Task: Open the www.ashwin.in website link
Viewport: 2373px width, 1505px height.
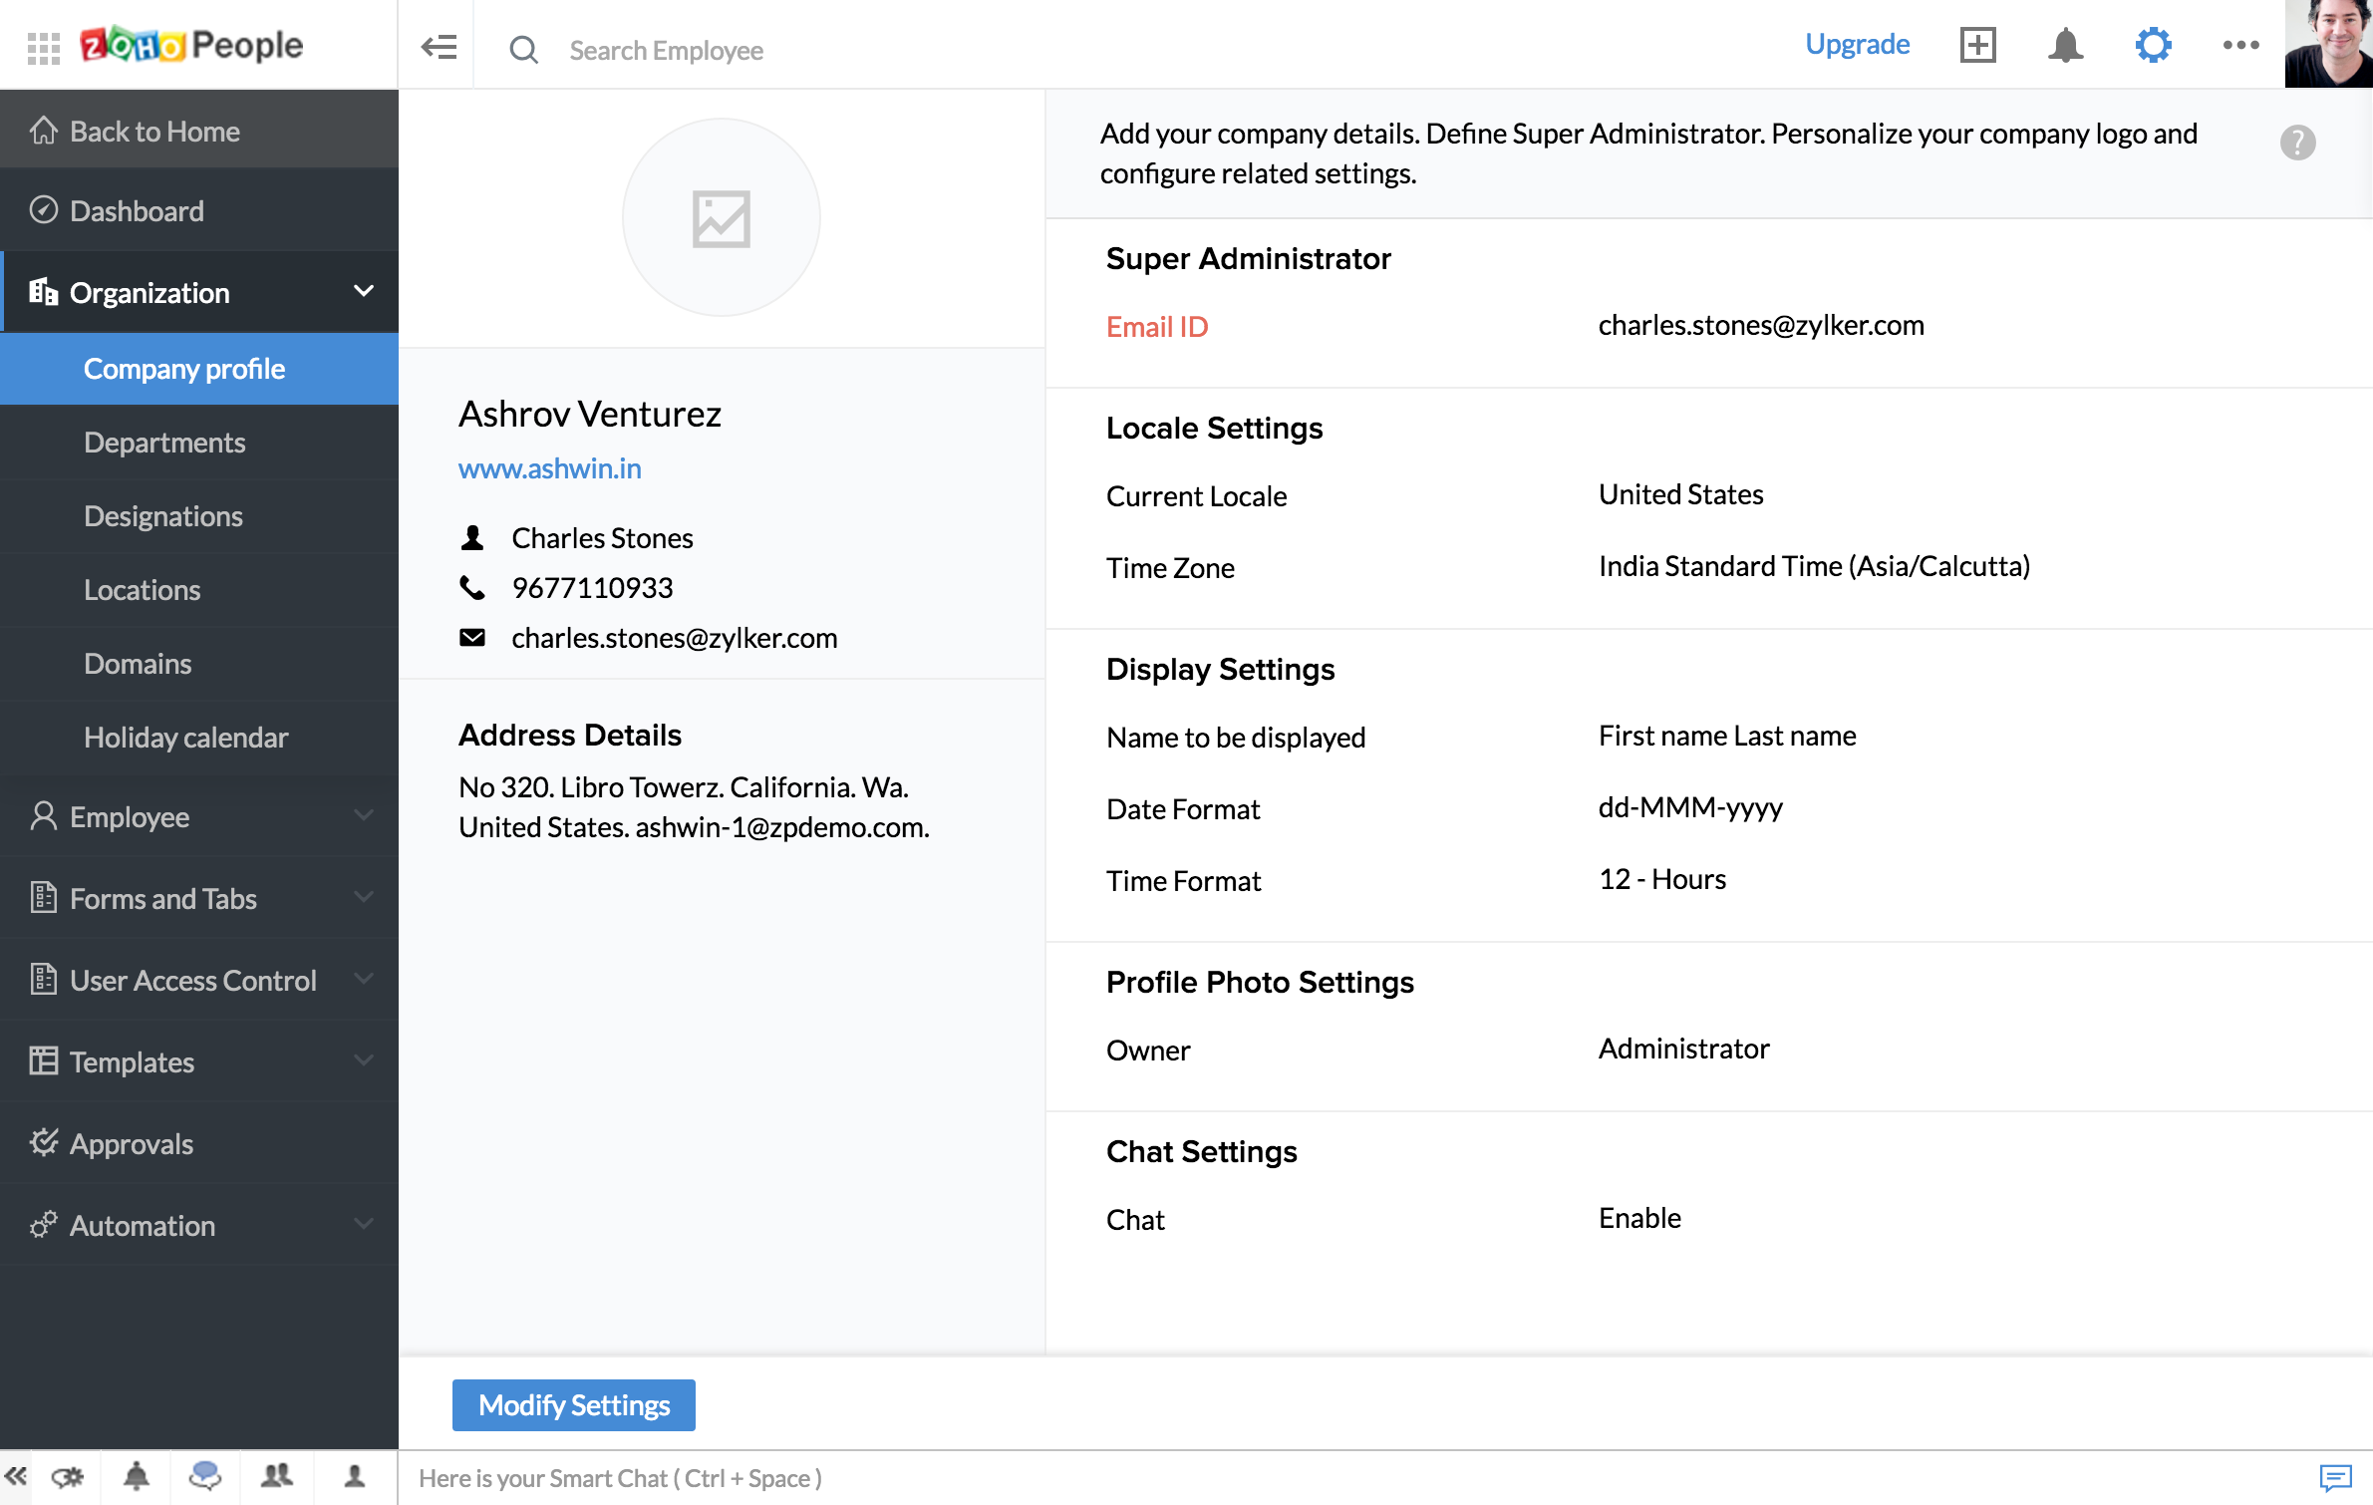Action: [x=549, y=468]
